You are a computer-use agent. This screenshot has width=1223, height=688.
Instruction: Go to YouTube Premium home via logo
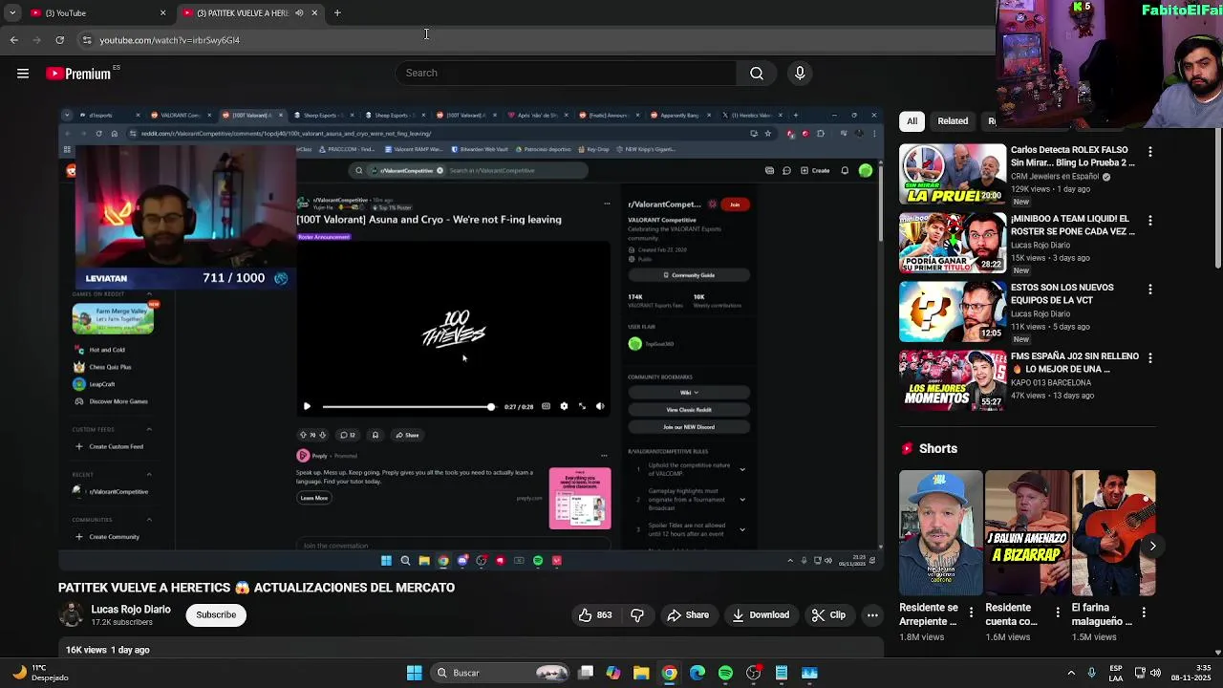78,74
